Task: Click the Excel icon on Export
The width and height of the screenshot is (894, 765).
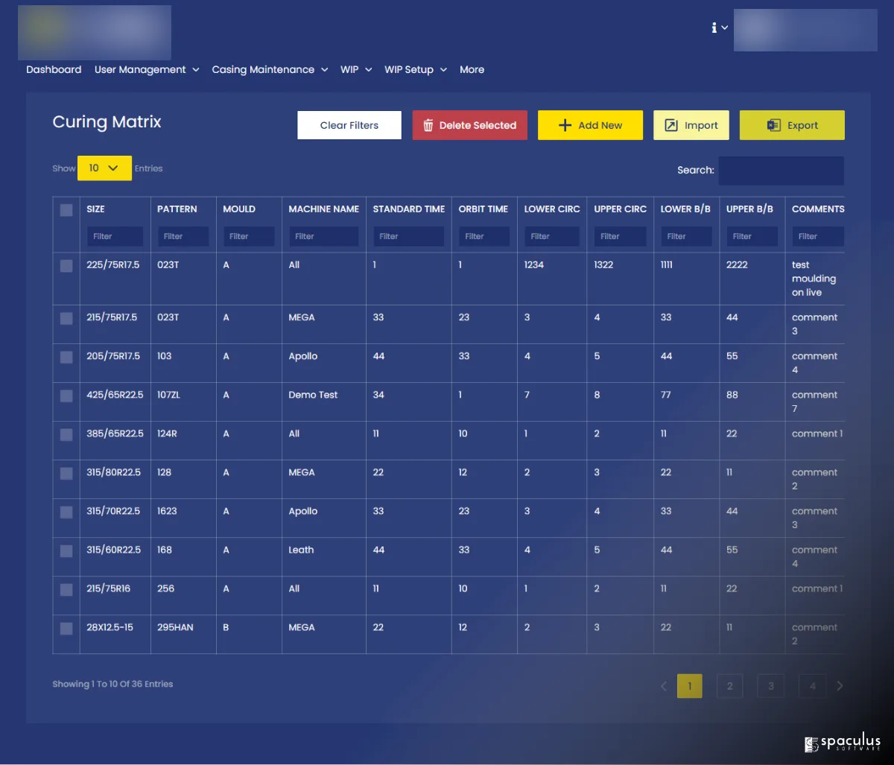Action: [x=773, y=126]
